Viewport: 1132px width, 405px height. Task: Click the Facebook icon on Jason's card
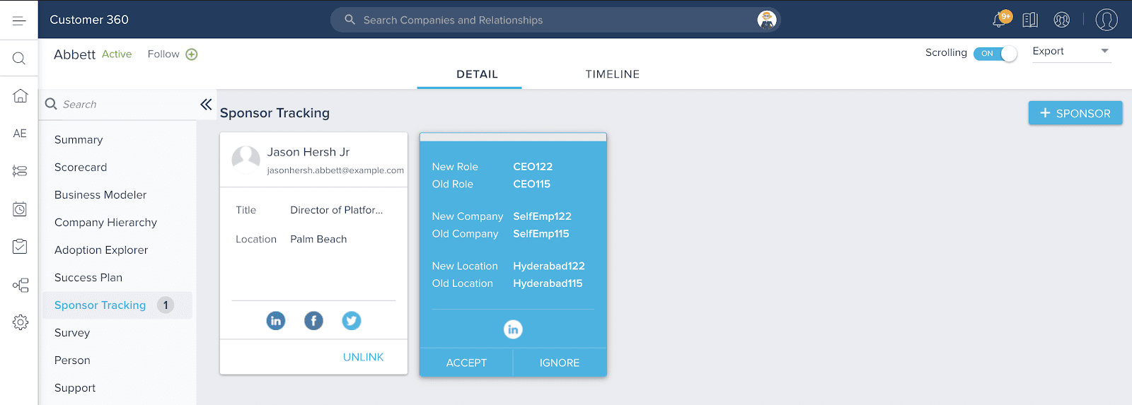click(x=313, y=321)
